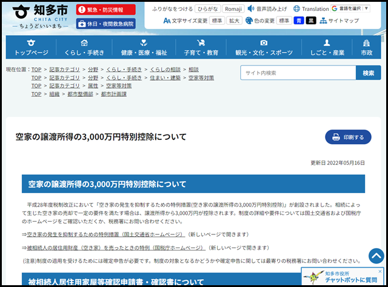Click the Translation globe icon
The width and height of the screenshot is (388, 287).
[x=296, y=8]
